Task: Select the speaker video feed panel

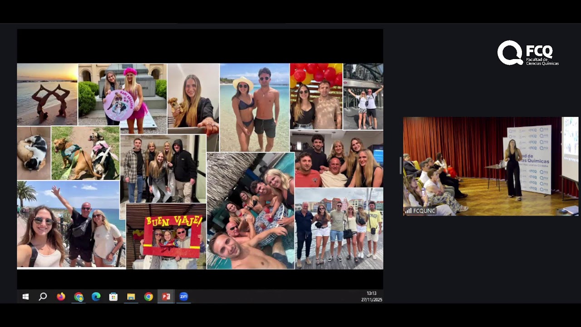Action: click(491, 166)
